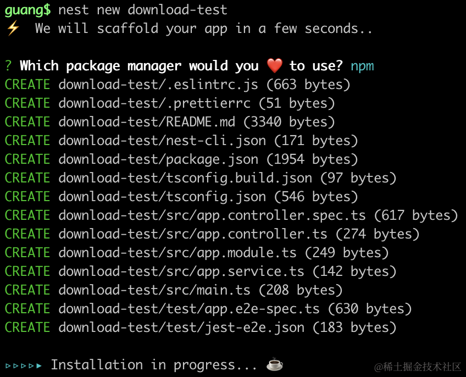This screenshot has height=377, width=466.
Task: Click the lightning bolt emoji
Action: (12, 29)
